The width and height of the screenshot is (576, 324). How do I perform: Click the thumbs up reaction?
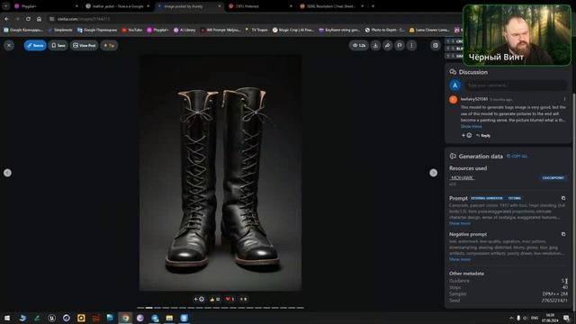(x=214, y=299)
